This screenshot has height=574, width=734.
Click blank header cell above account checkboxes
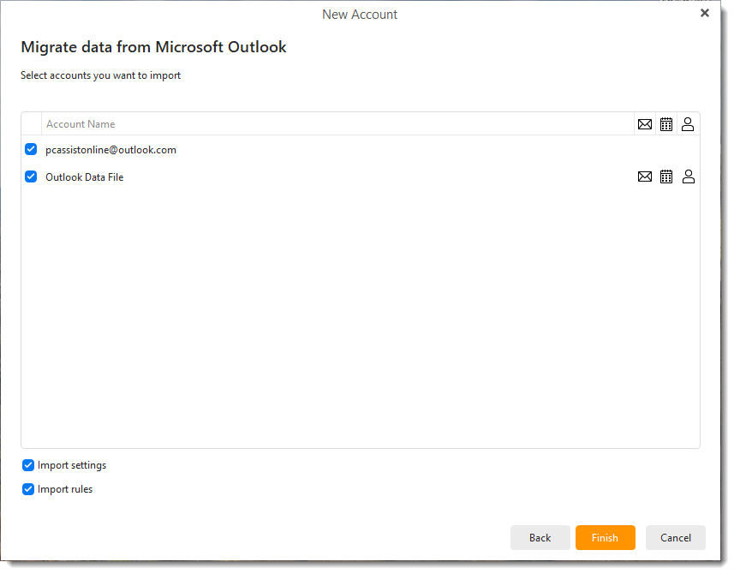pyautogui.click(x=31, y=124)
